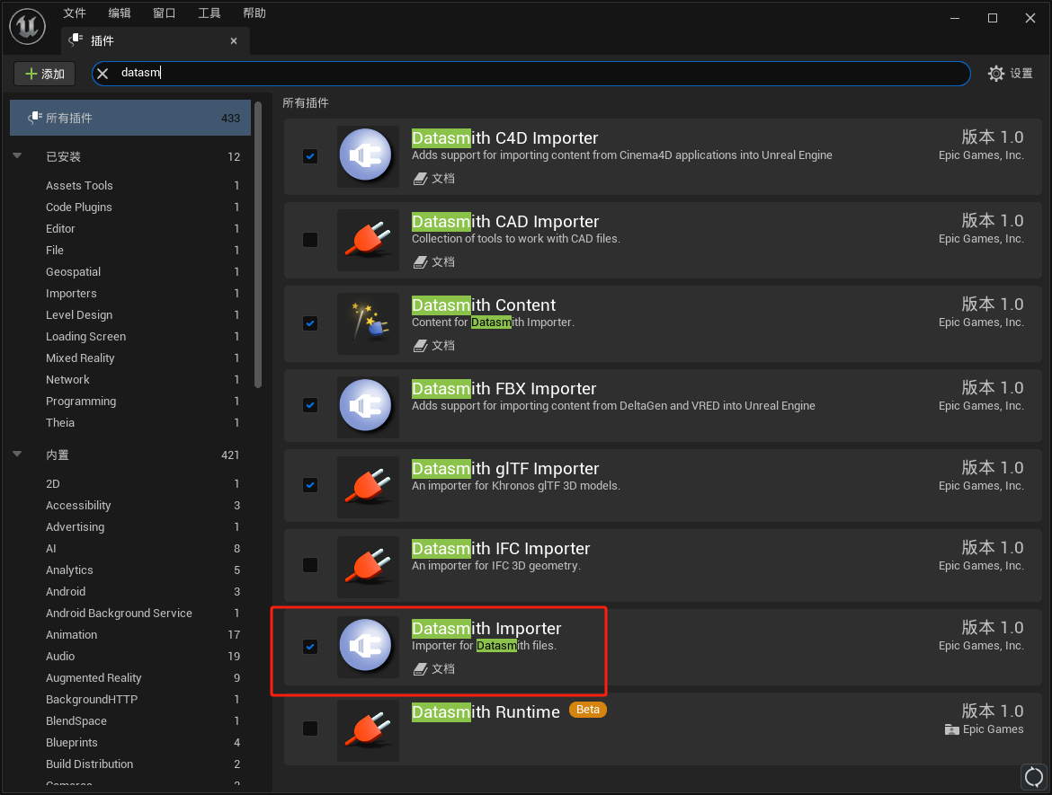This screenshot has width=1052, height=795.
Task: Disable Datasmith glTF Importer checkbox
Action: click(310, 485)
